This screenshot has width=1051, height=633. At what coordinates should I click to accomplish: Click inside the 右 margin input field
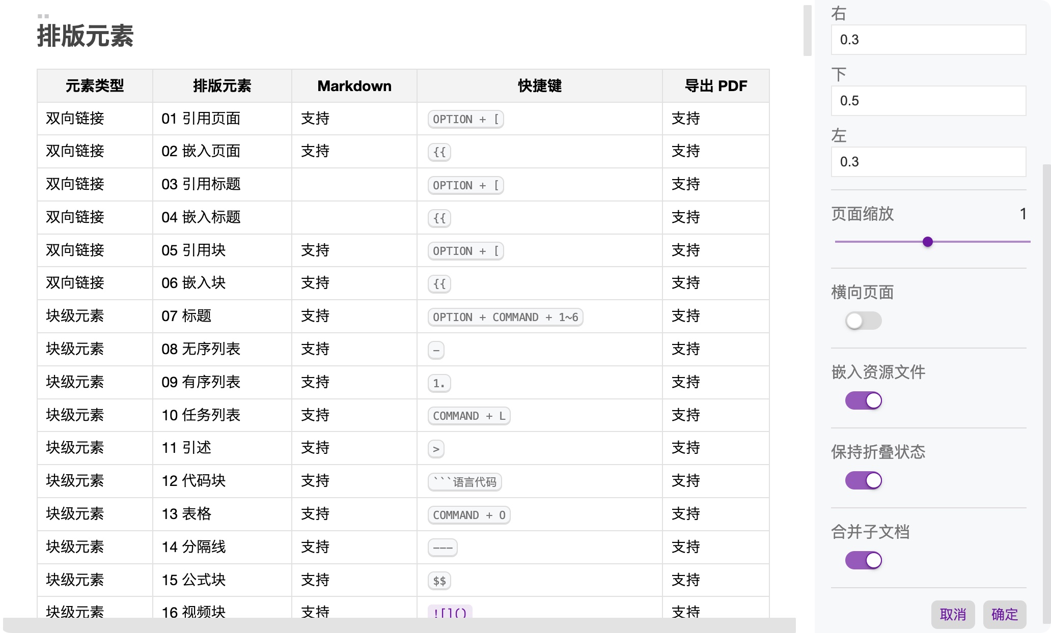pyautogui.click(x=928, y=40)
